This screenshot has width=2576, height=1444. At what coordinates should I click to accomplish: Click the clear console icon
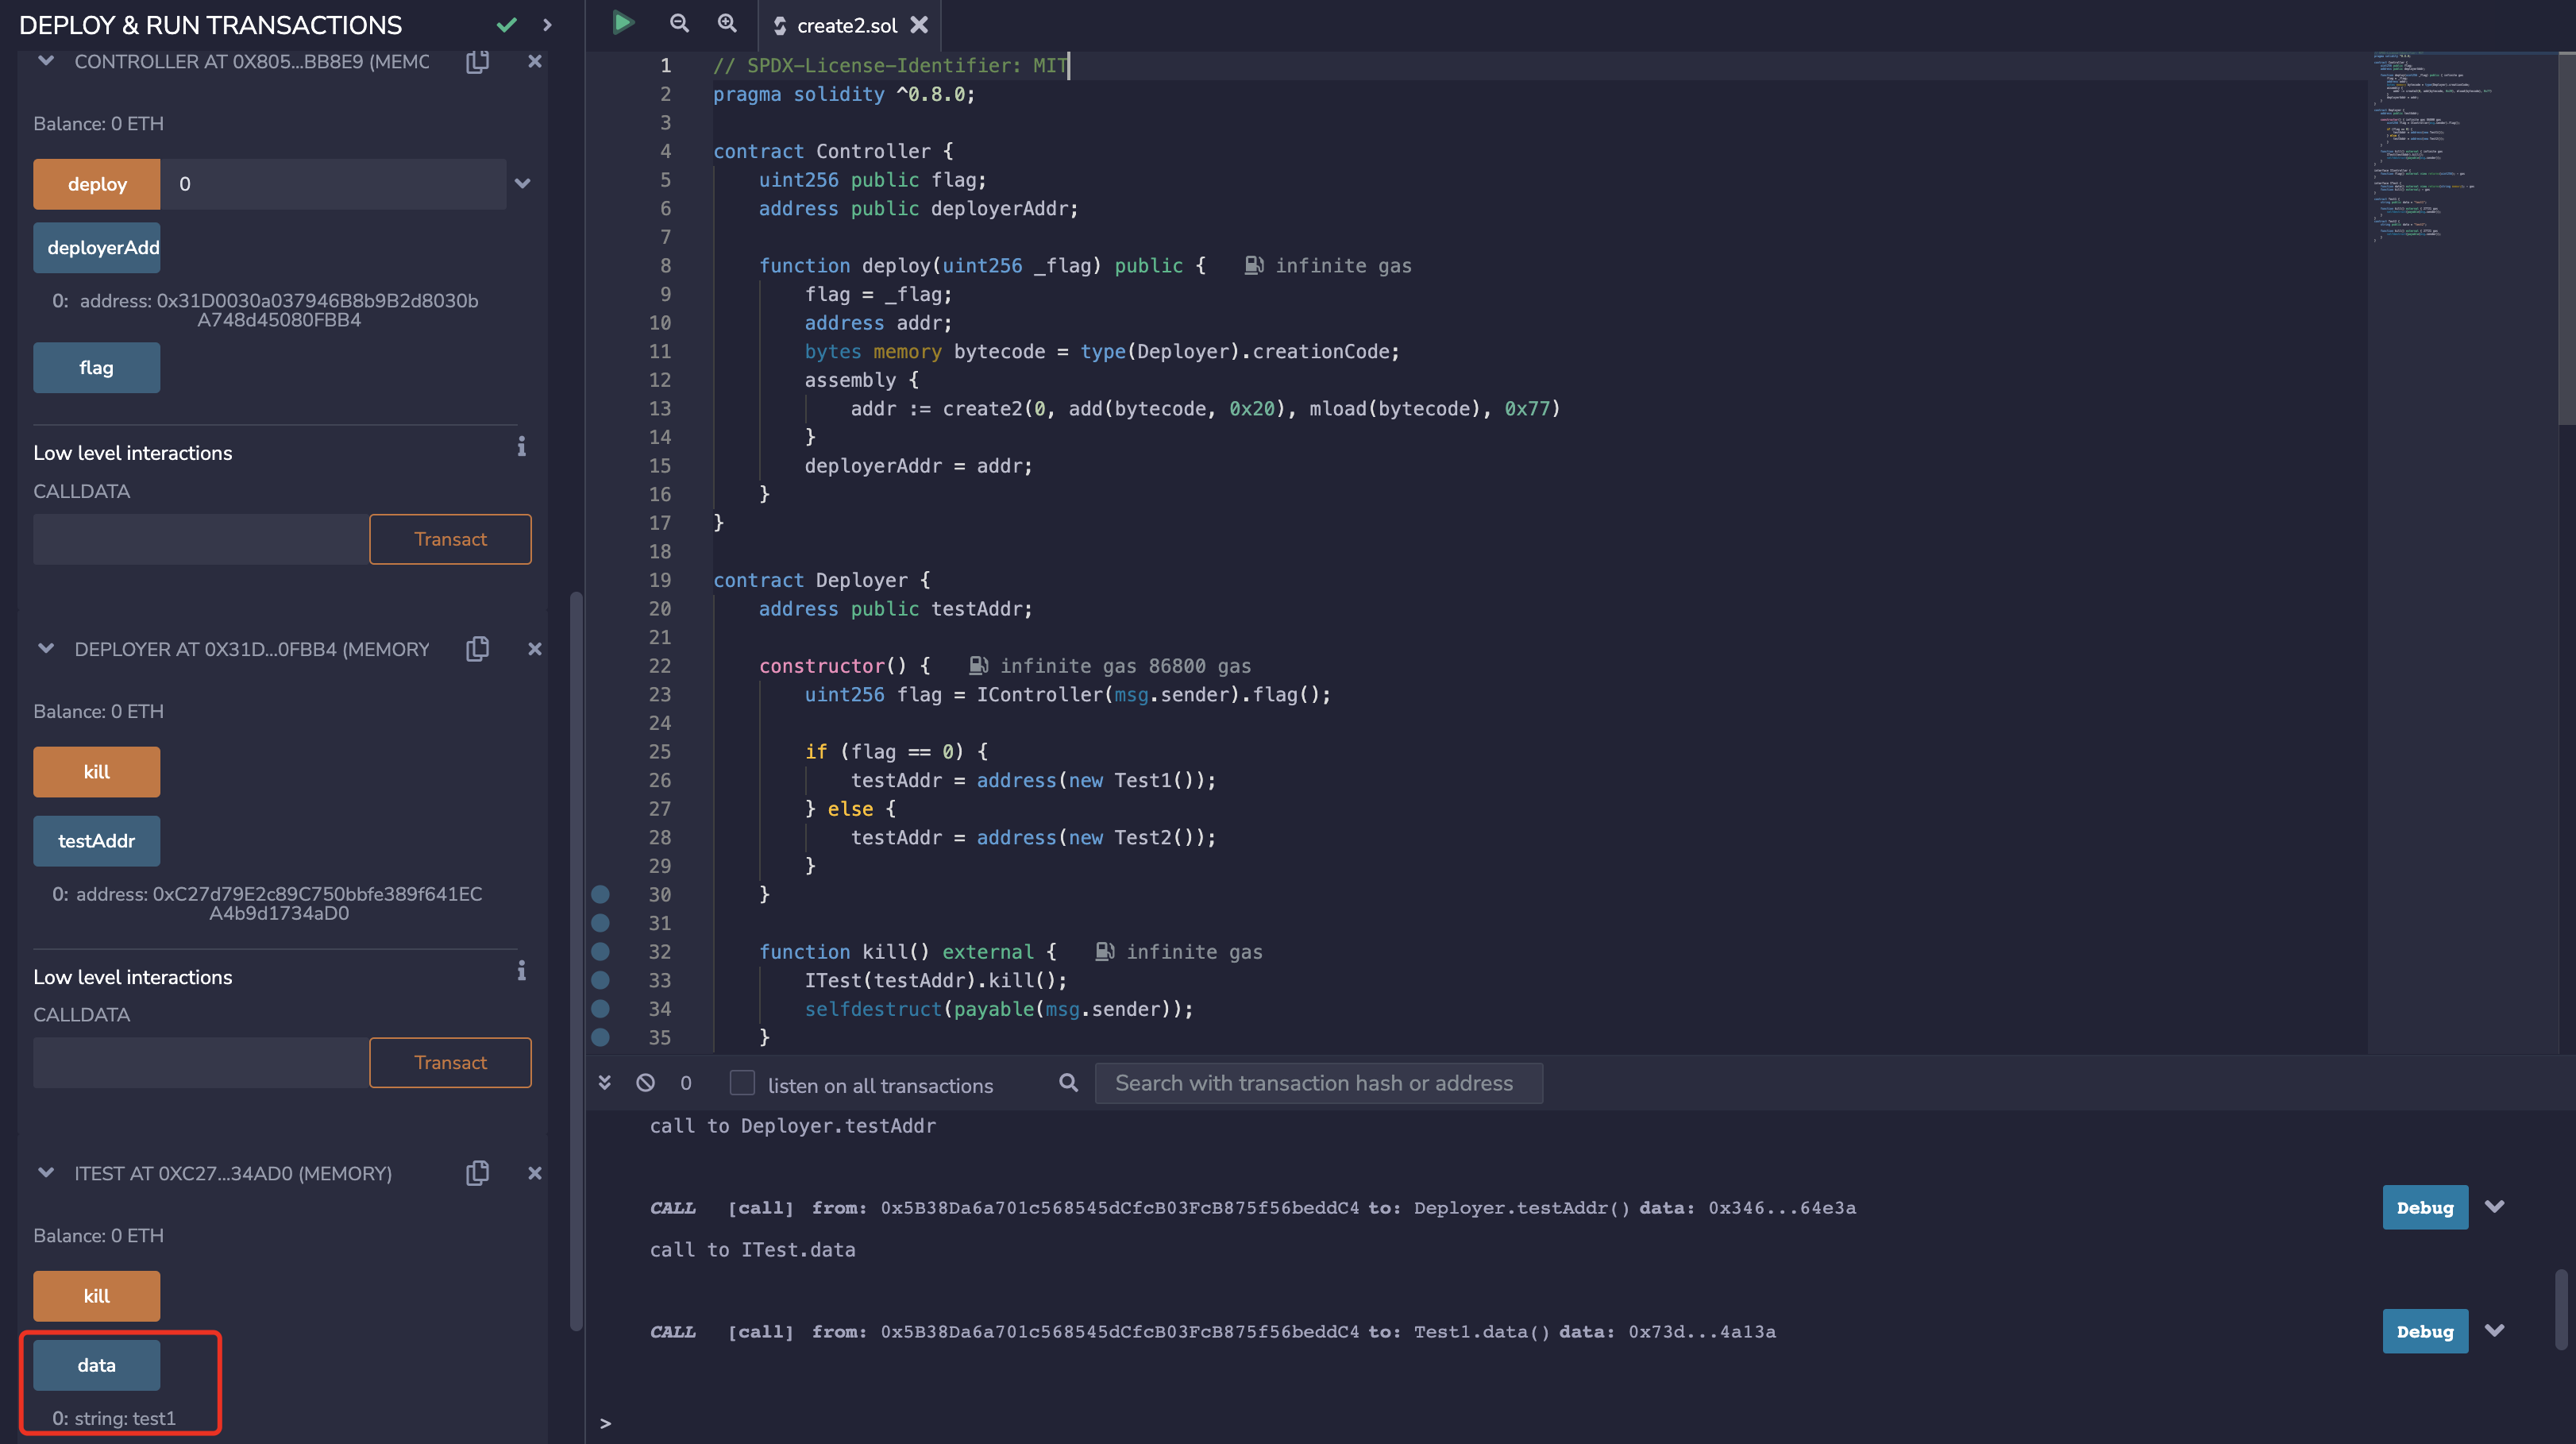tap(645, 1083)
